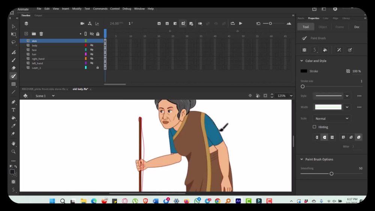The image size is (375, 211).
Task: Select the Pen tool
Action: click(13, 102)
